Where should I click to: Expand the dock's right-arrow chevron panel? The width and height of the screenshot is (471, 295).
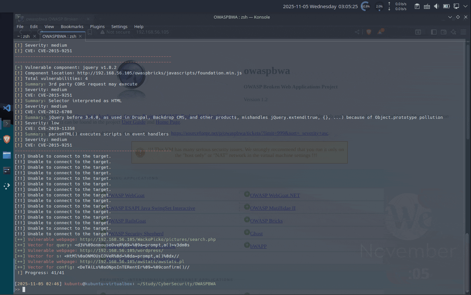point(7,123)
